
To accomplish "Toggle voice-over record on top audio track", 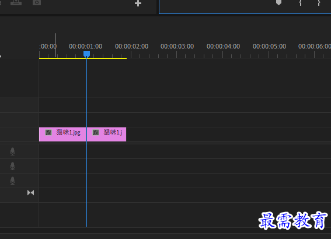I will coord(12,151).
